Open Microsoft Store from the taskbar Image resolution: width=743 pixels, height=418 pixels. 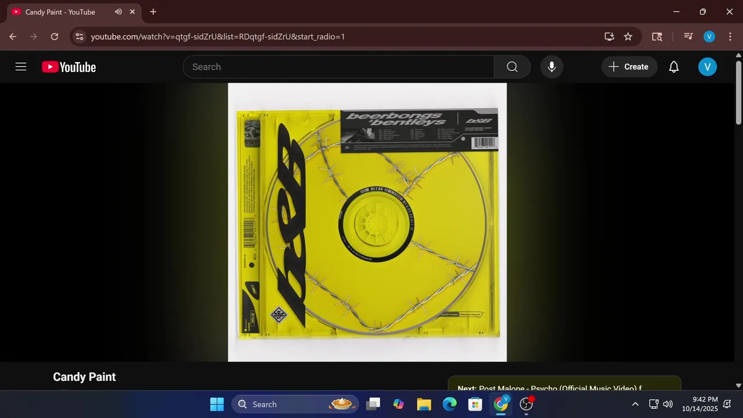coord(475,404)
